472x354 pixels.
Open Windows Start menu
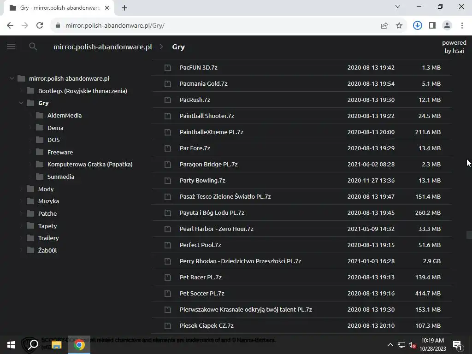11,345
